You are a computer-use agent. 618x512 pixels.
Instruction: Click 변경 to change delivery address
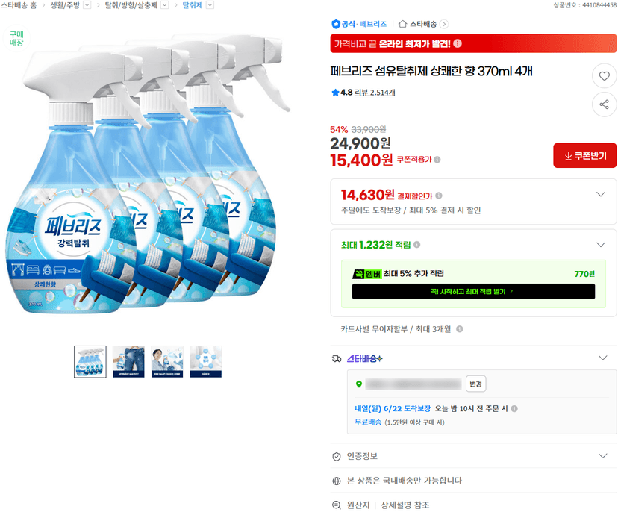(475, 384)
